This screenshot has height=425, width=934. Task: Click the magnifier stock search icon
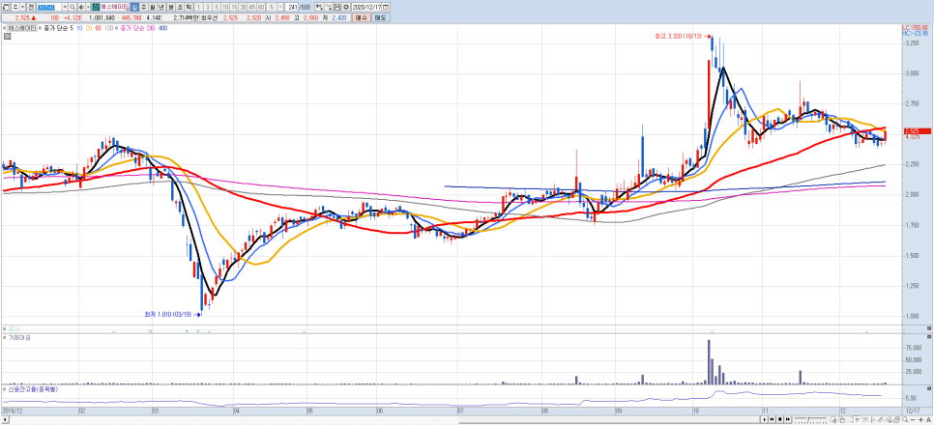pos(73,7)
